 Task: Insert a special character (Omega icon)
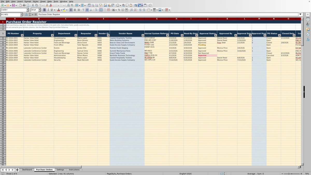[118, 5]
